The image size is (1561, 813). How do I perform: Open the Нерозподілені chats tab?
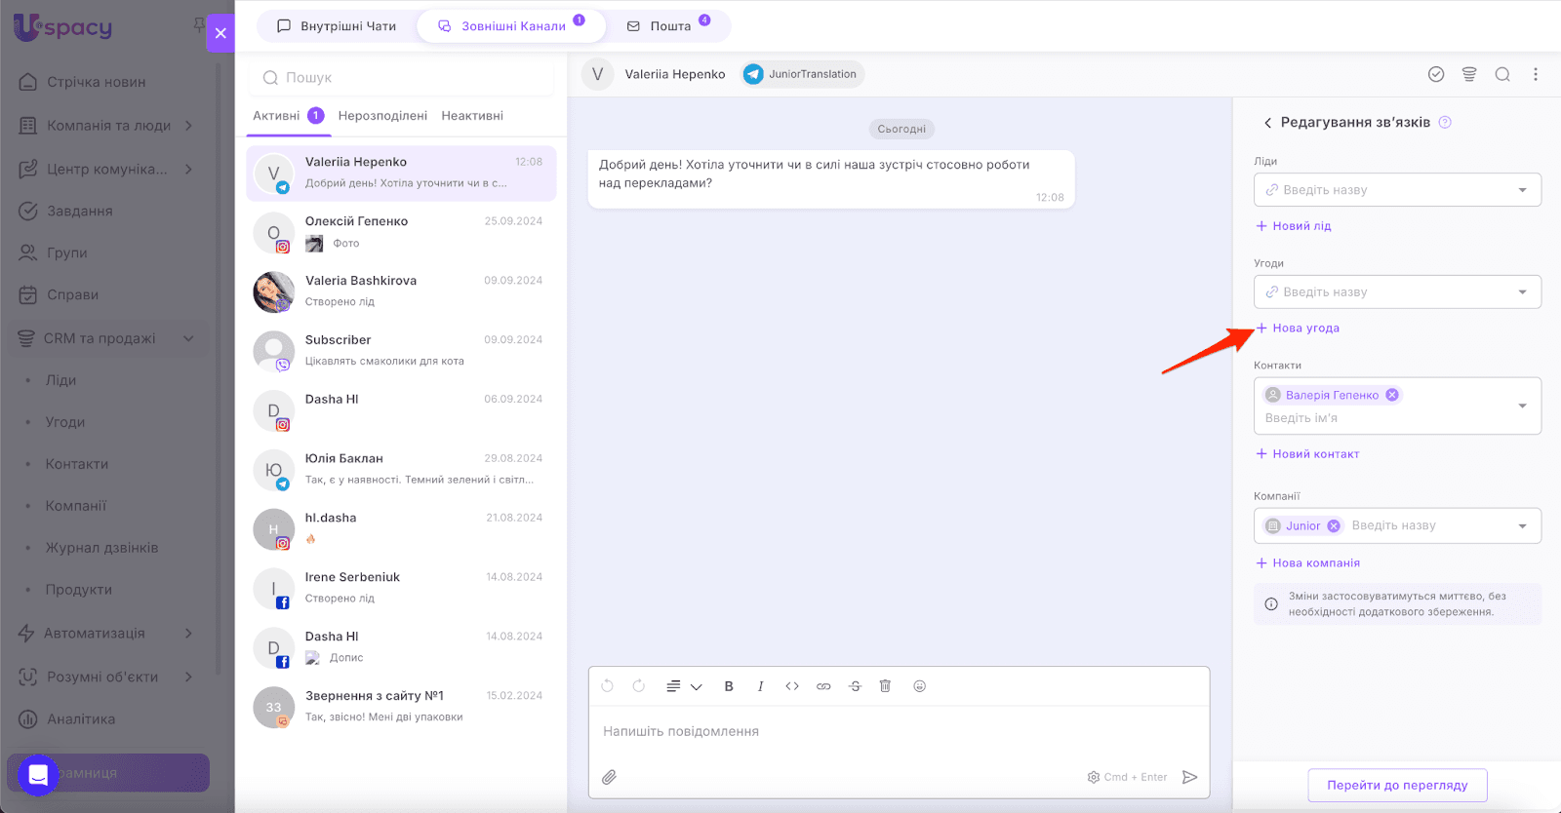382,115
